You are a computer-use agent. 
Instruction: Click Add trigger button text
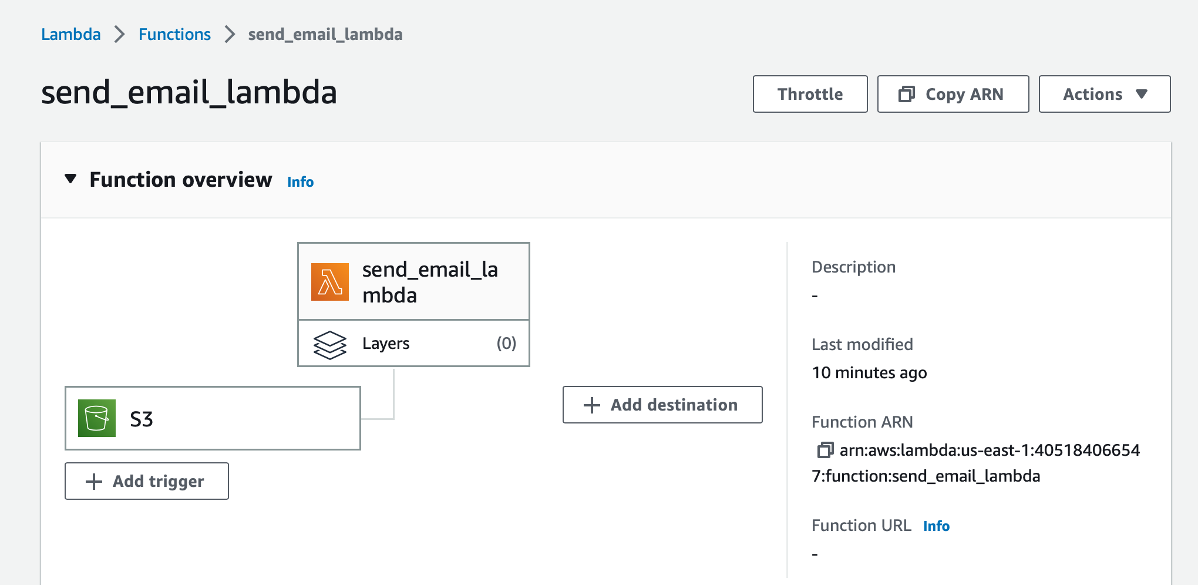159,482
